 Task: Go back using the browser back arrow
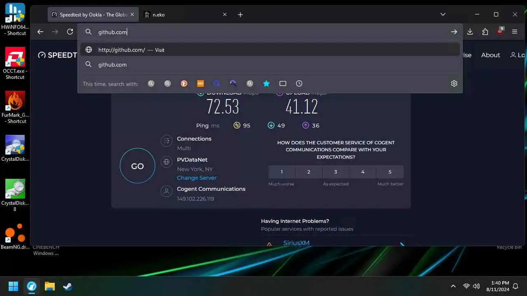coord(40,32)
